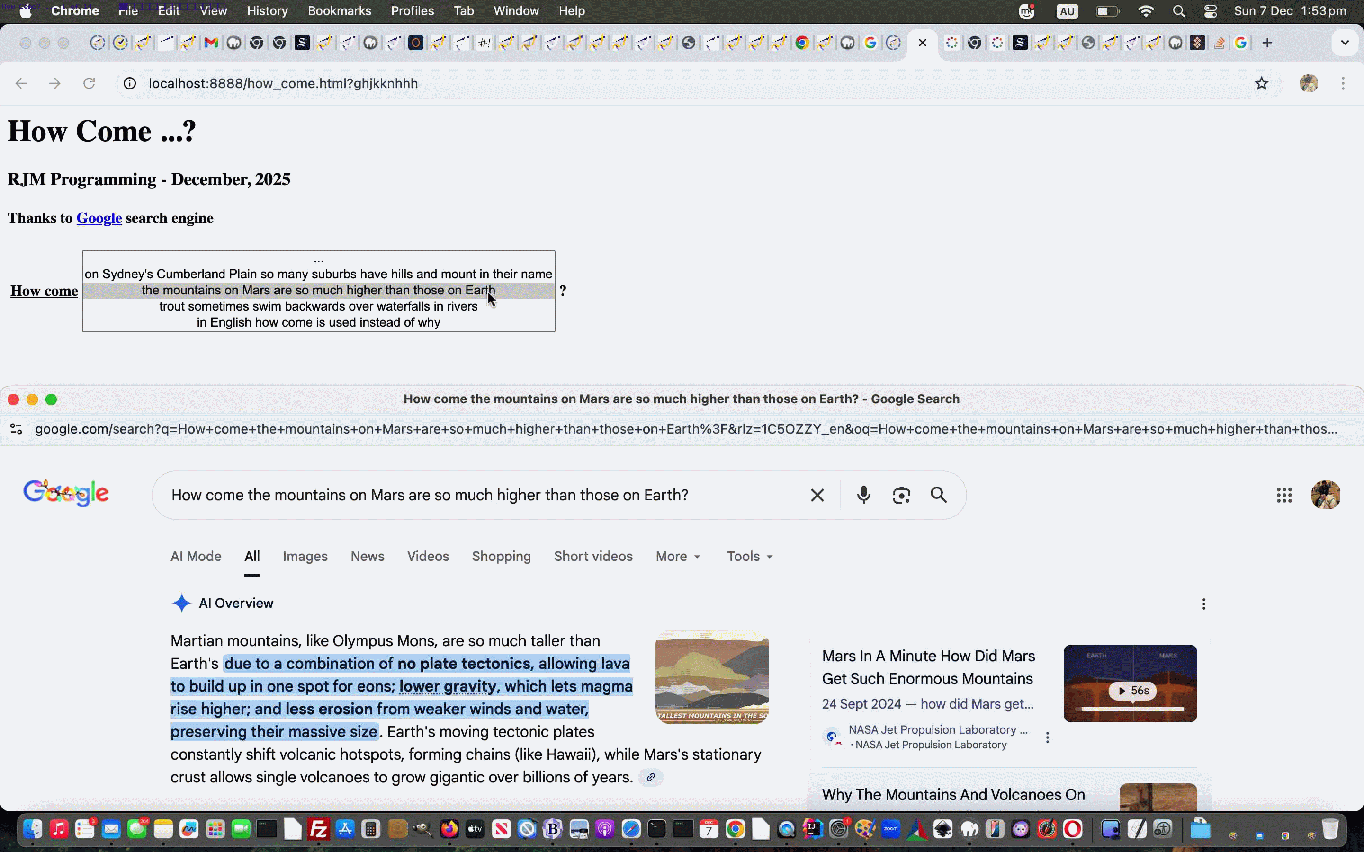Select trout swim backwards option in list

(x=318, y=307)
